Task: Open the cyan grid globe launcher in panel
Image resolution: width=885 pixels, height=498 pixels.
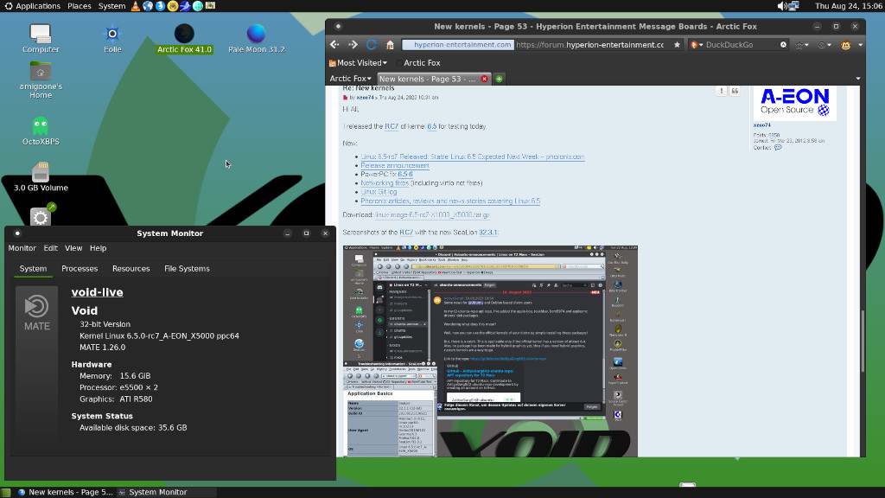Action: click(198, 6)
